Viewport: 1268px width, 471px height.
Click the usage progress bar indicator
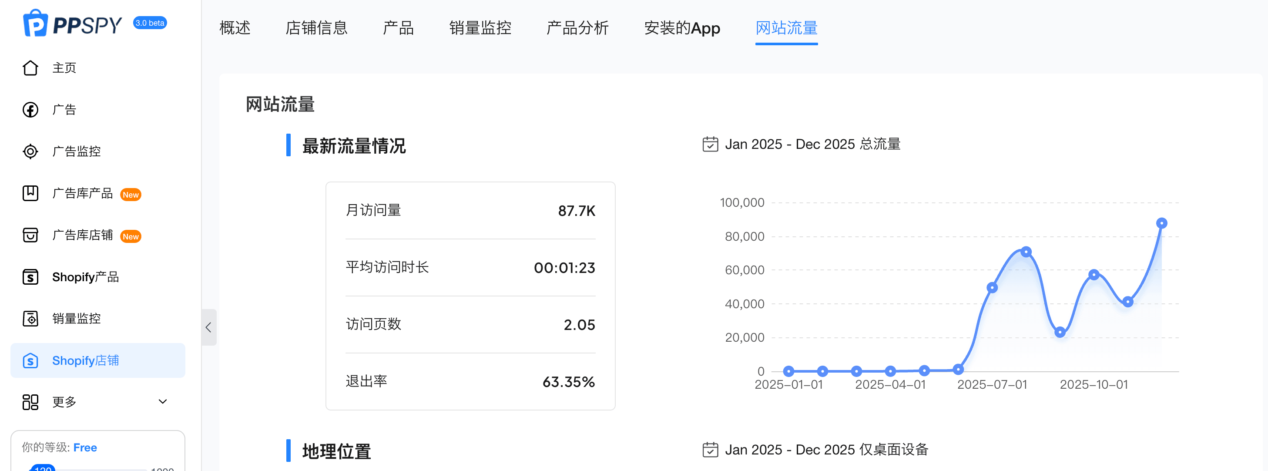pos(44,468)
